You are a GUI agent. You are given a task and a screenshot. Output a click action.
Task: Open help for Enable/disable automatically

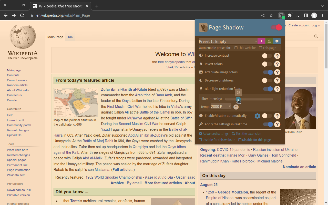click(x=277, y=116)
